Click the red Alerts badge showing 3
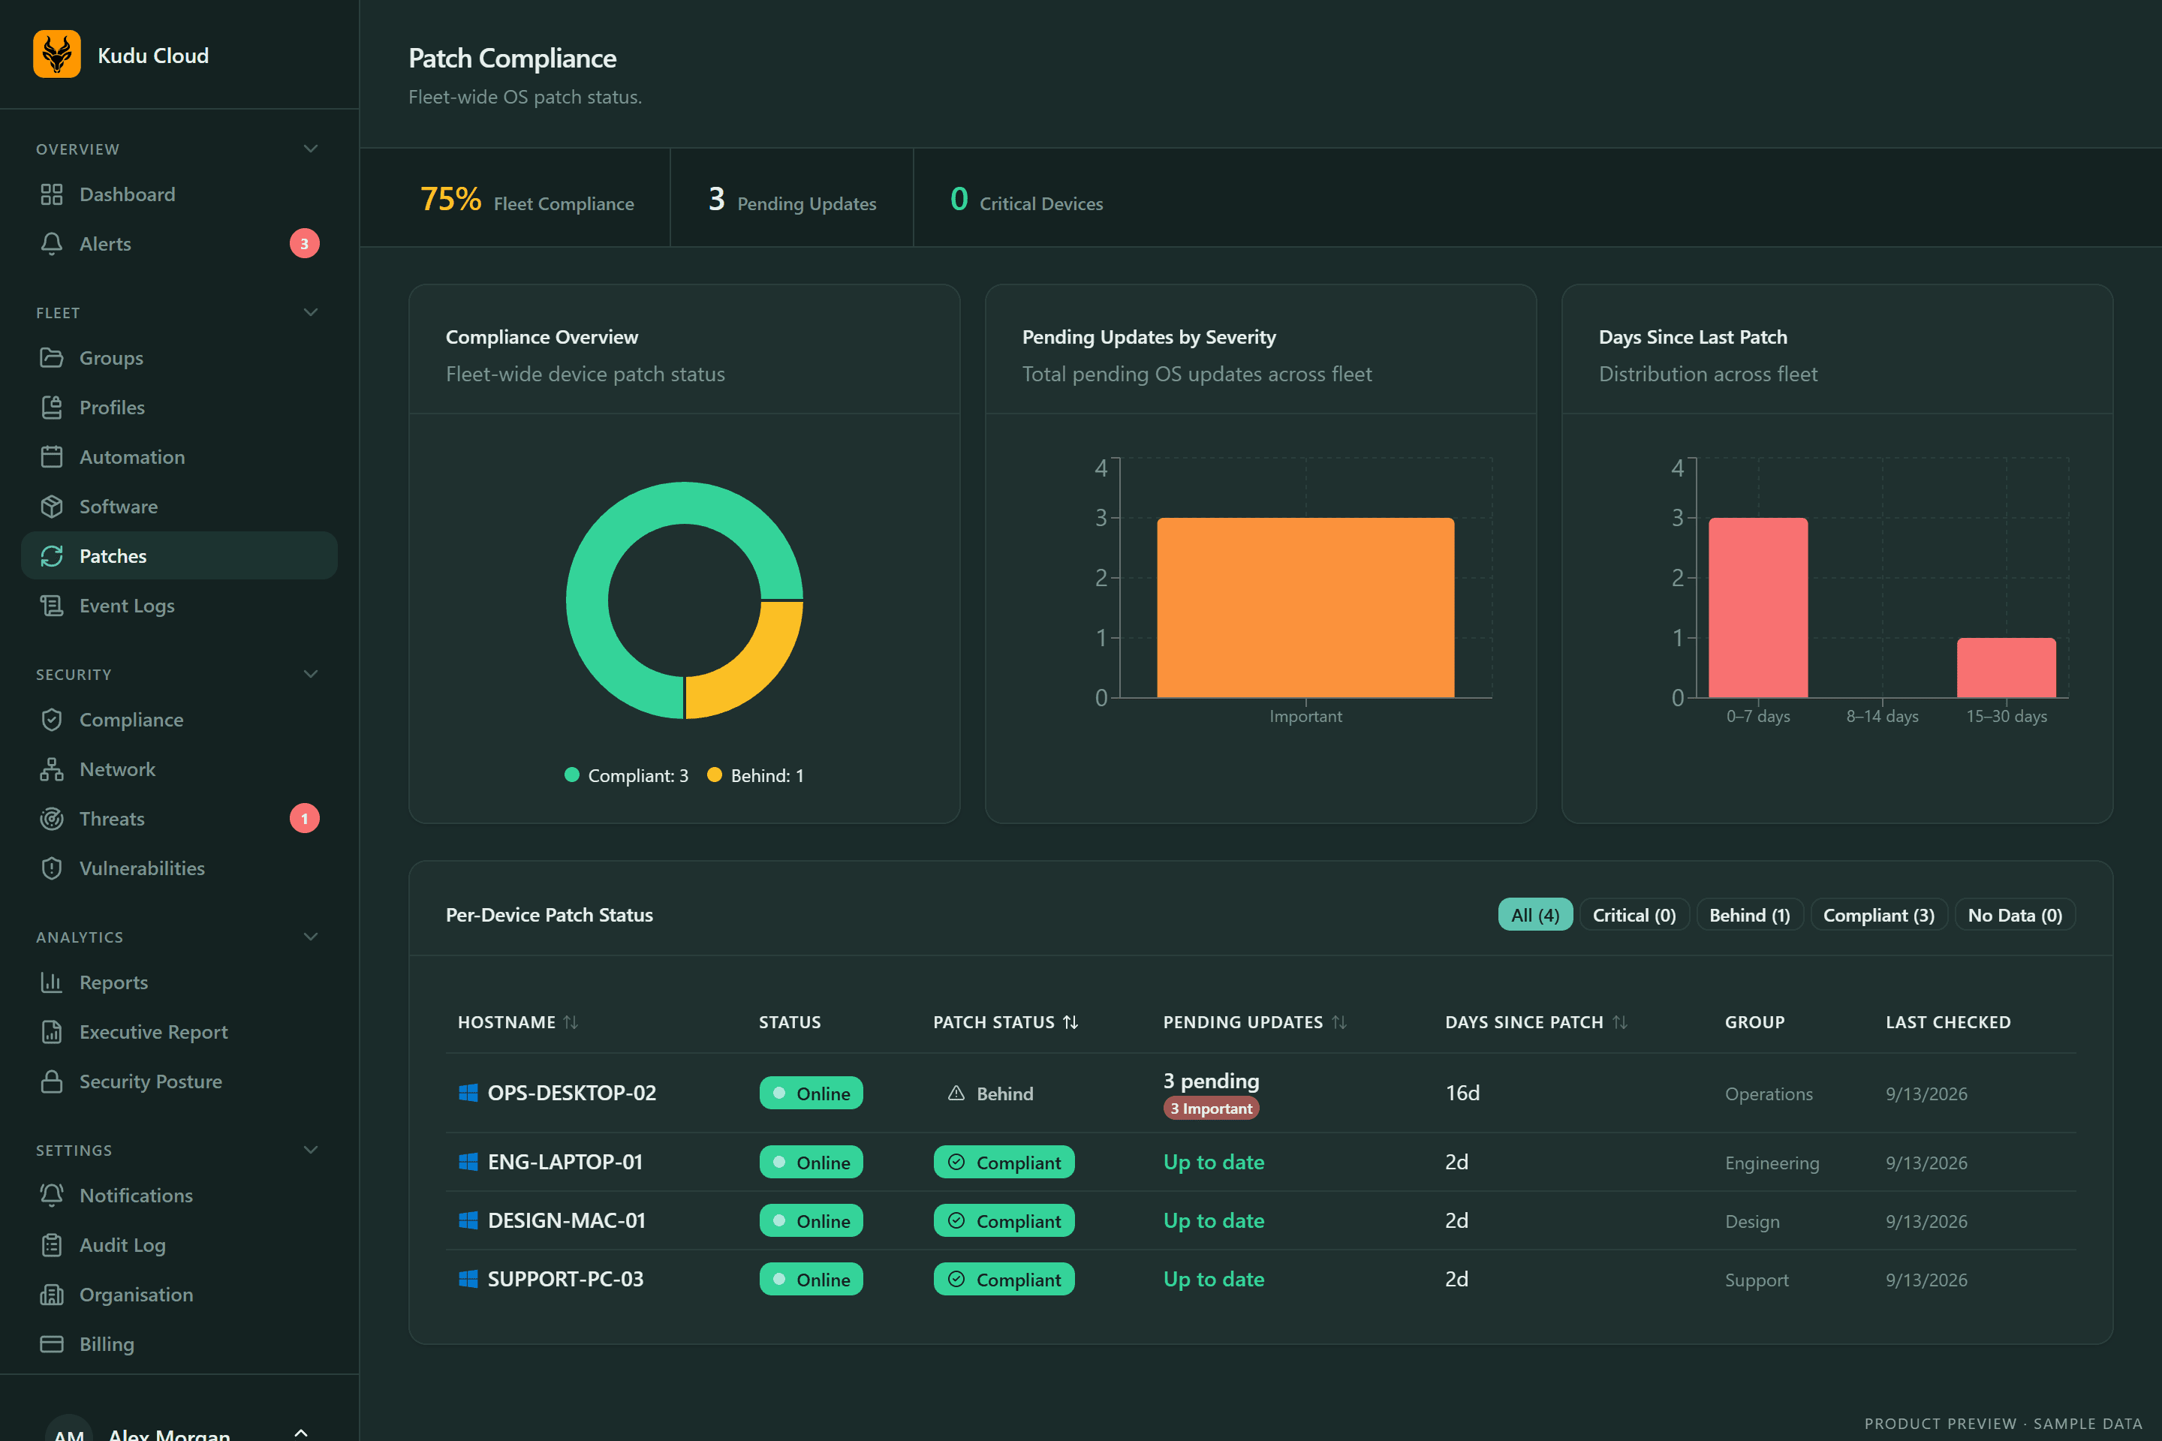This screenshot has height=1441, width=2162. [304, 243]
